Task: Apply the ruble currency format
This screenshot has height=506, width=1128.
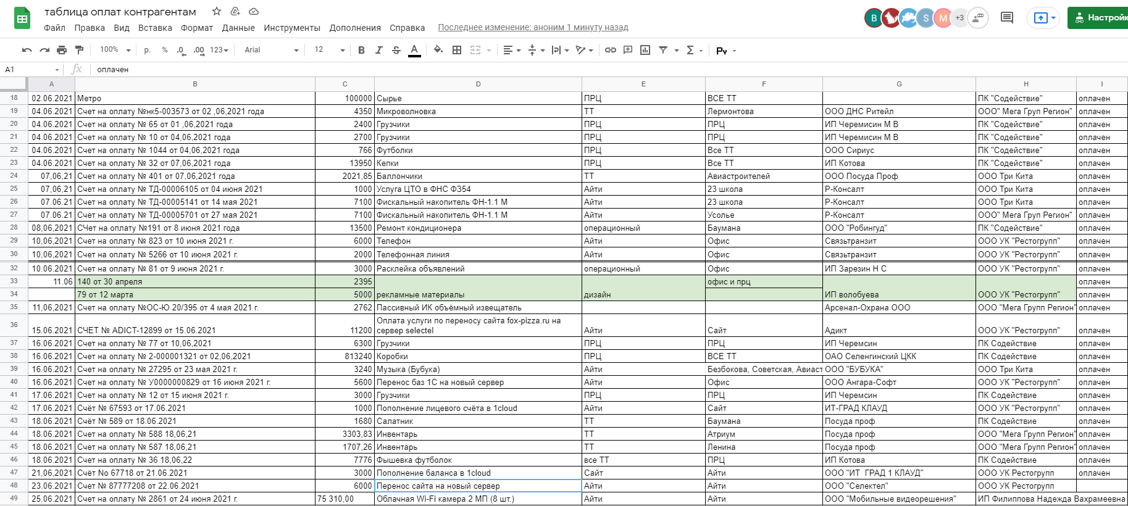Action: (147, 50)
